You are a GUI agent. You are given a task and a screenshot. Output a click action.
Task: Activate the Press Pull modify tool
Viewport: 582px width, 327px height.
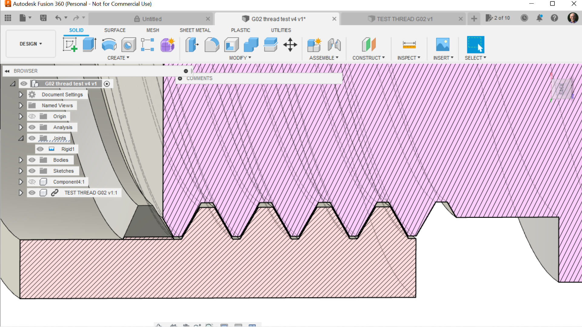click(x=192, y=45)
